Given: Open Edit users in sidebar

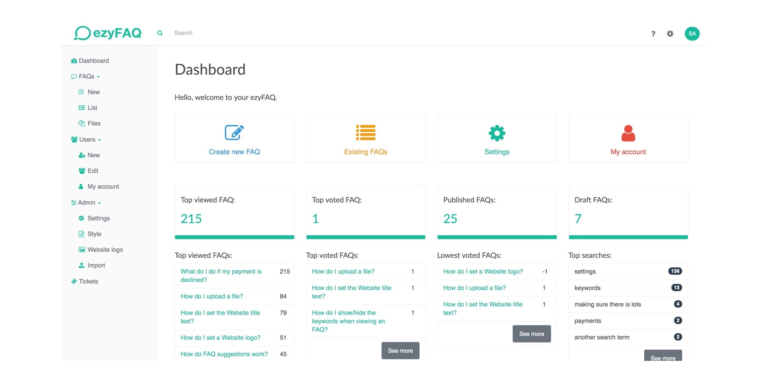Looking at the screenshot, I should (88, 171).
